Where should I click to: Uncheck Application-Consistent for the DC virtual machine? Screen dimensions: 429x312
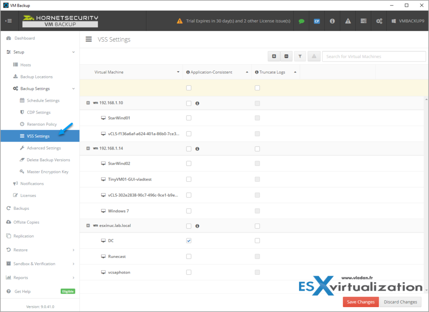(x=189, y=240)
